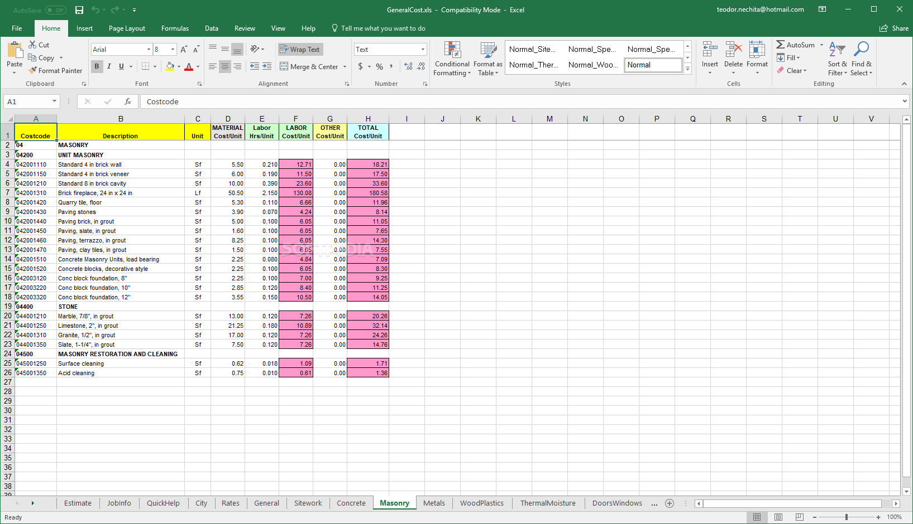Open the File menu
This screenshot has height=524, width=913.
pyautogui.click(x=17, y=28)
